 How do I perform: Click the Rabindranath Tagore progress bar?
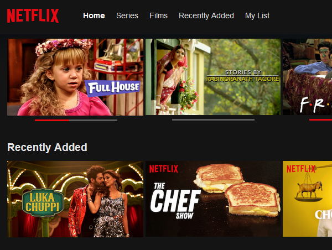point(213,120)
